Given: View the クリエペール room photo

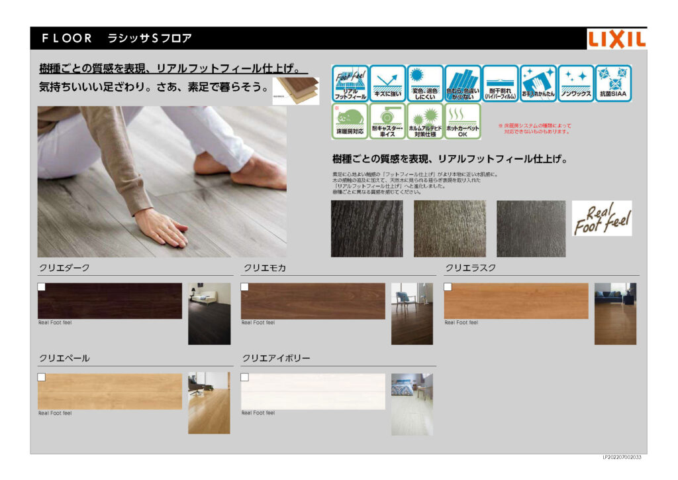Looking at the screenshot, I should pos(209,403).
